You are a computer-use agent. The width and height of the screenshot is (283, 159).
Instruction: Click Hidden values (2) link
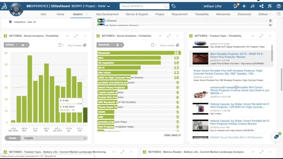tap(172, 135)
